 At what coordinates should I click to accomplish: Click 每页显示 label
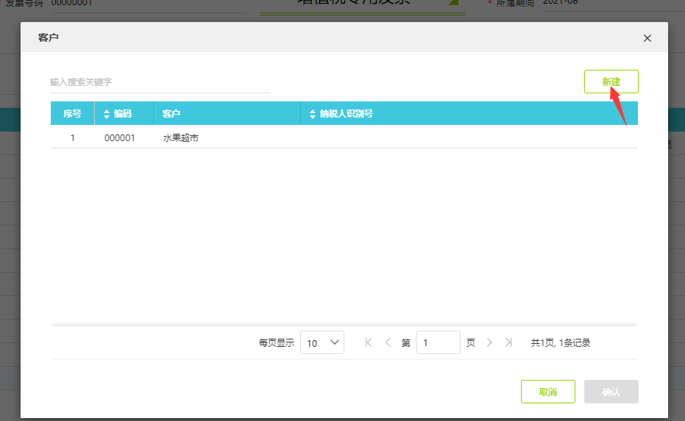pos(277,343)
